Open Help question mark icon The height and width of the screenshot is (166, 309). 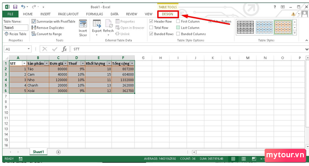pos(275,7)
